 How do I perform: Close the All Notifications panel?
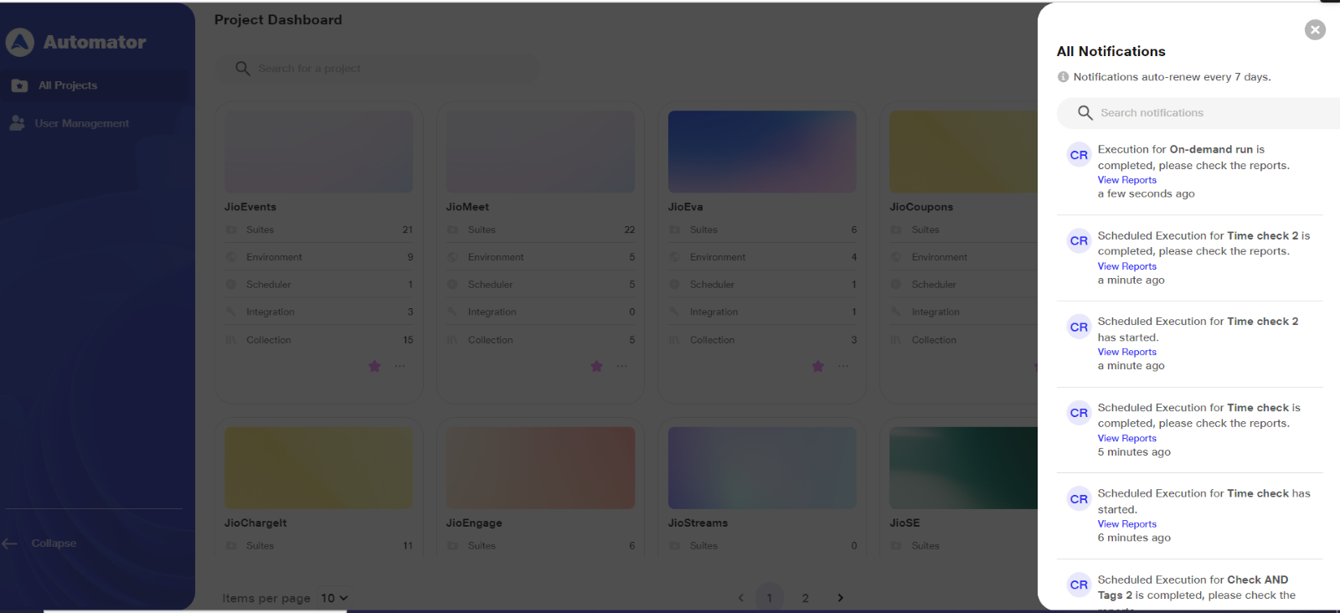[x=1315, y=30]
